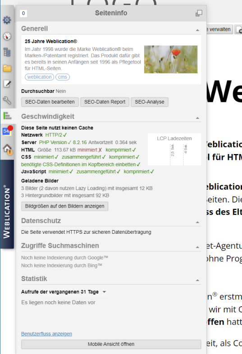Viewport: 242px width, 354px height.
Task: Click benötigte CSS-Definitionen im Kopfbereich einbetten
Action: point(81,164)
